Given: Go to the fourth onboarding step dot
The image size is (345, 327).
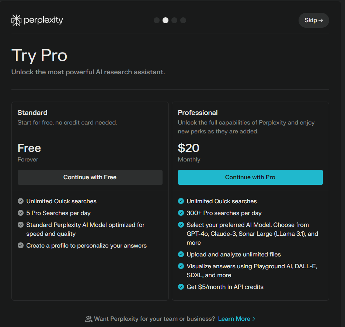Looking at the screenshot, I should [183, 20].
